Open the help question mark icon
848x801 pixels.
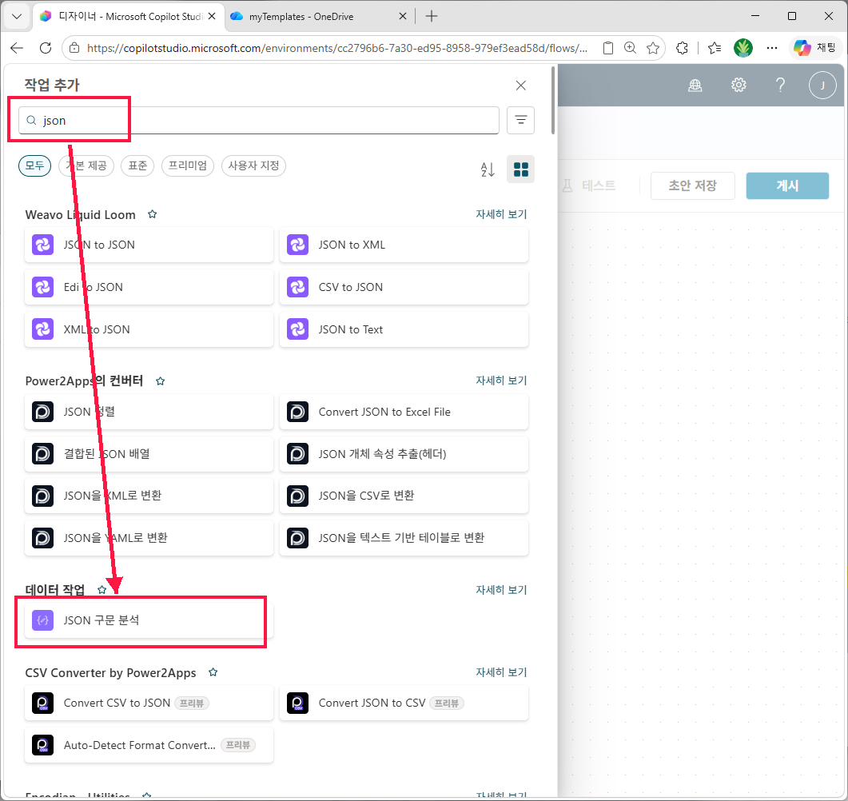pos(780,85)
